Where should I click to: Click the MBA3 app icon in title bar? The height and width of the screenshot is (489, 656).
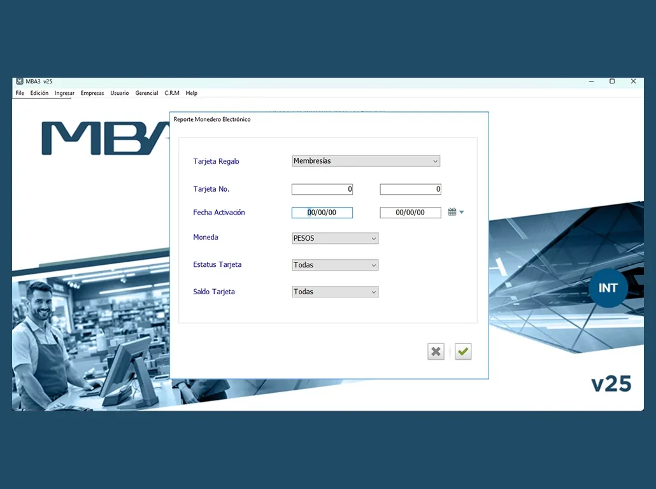tap(20, 81)
